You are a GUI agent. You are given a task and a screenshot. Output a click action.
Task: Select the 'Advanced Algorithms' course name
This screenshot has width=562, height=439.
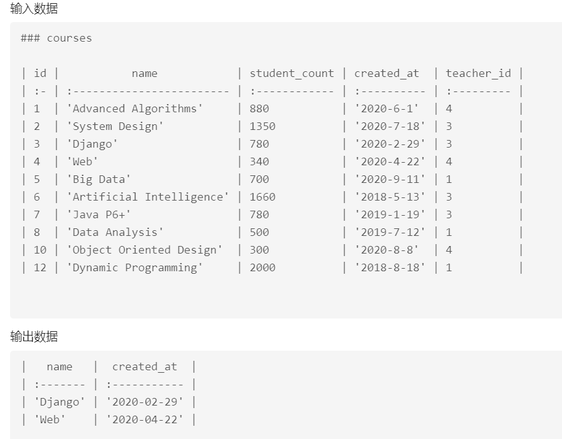pos(135,108)
